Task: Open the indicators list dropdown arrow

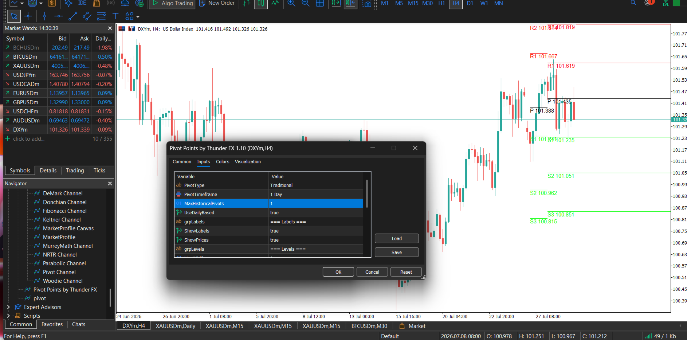Action: [x=41, y=3]
